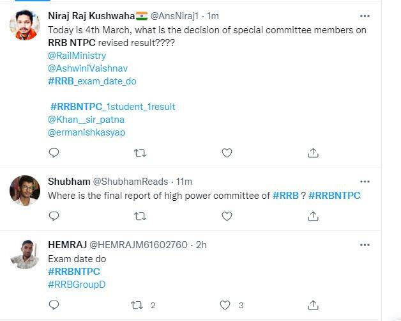
Task: Reply to Niraj Raj Kushwaha's tweet
Action: click(x=54, y=153)
